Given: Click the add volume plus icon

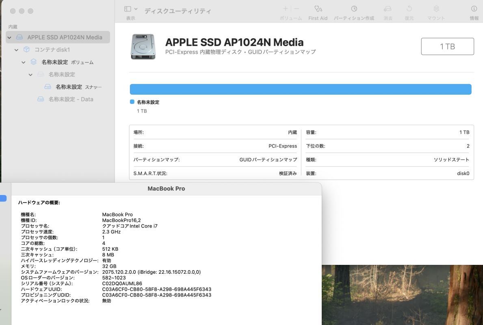Looking at the screenshot, I should [285, 9].
